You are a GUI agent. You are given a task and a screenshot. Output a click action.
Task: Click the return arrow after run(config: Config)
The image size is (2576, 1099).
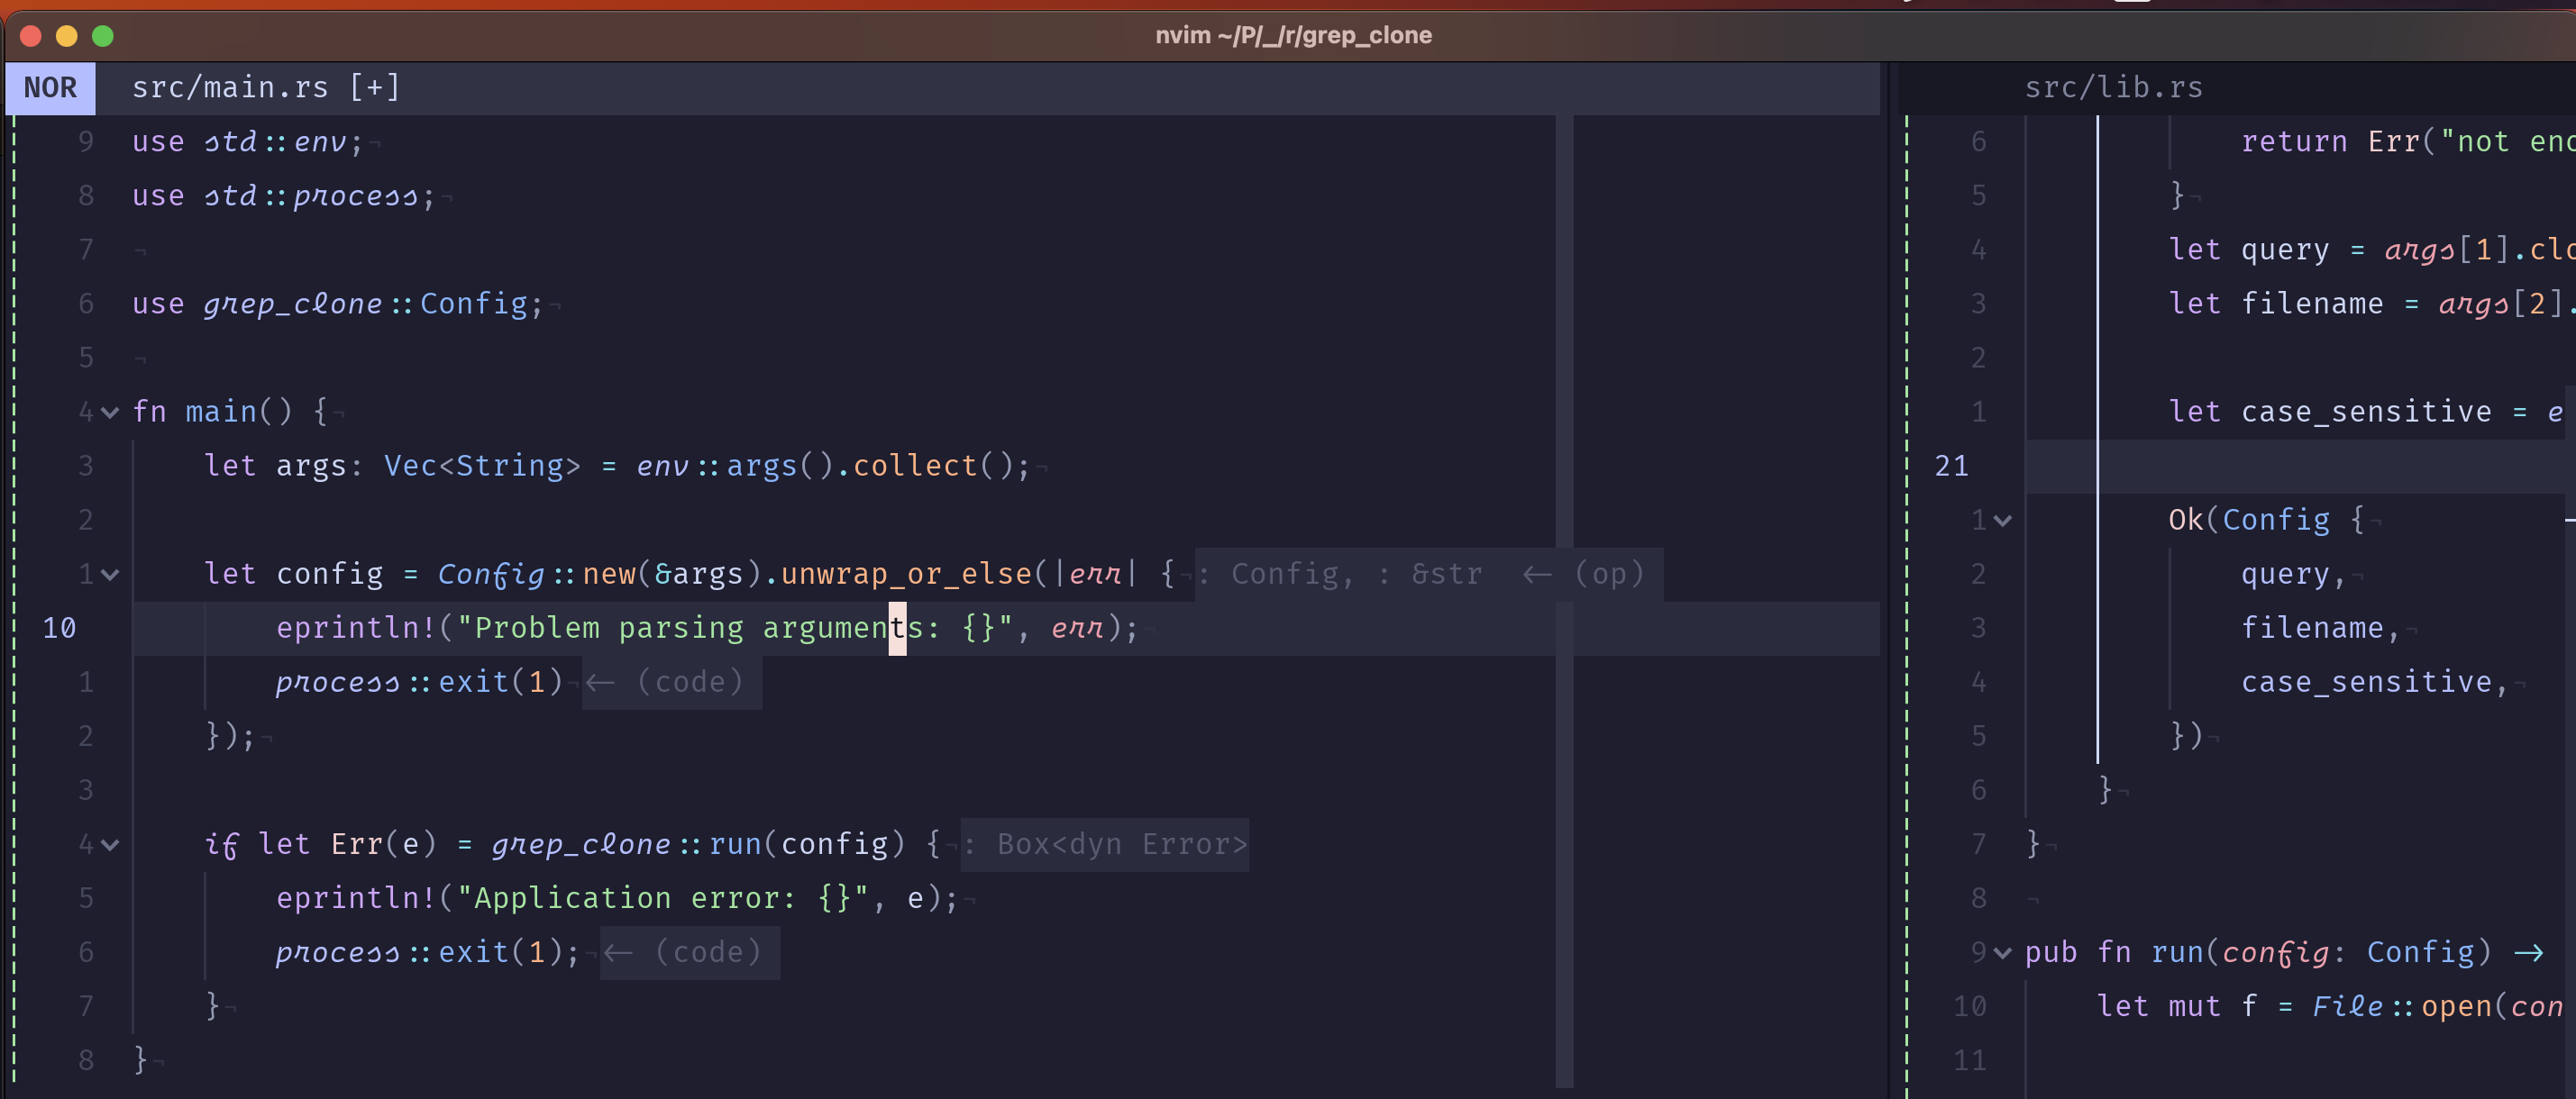(2529, 953)
